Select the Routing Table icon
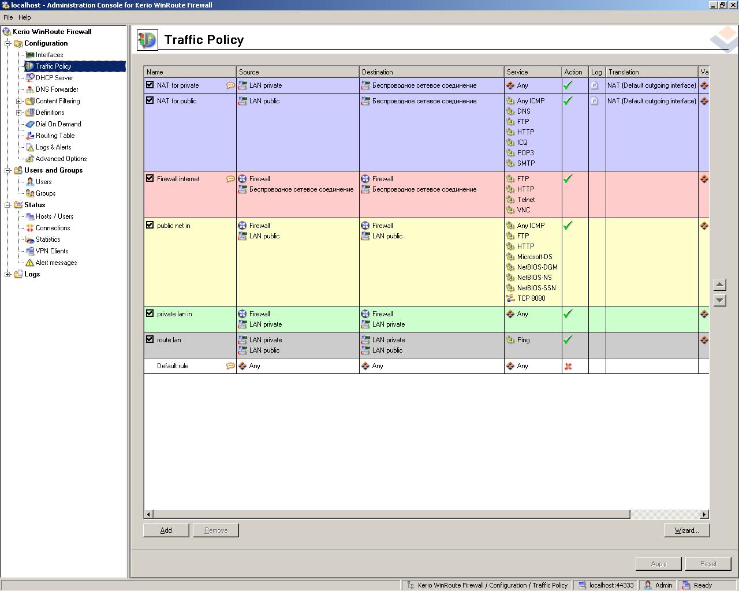The height and width of the screenshot is (591, 739). (x=30, y=136)
